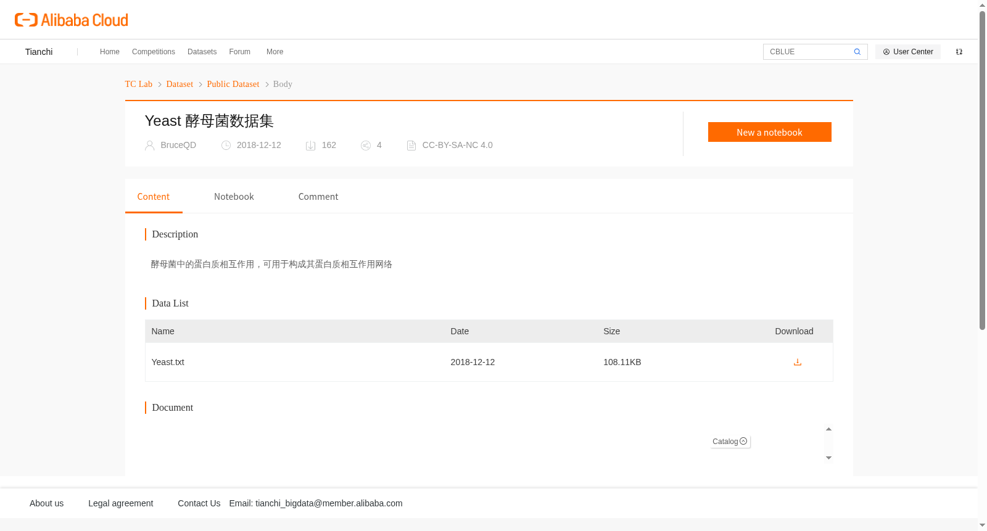Click the CC-BY-SA-NC 4.0 license text
The width and height of the screenshot is (987, 531).
click(x=458, y=146)
